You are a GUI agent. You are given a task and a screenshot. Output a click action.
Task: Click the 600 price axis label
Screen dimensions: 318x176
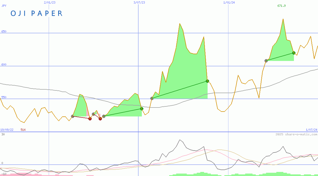4,64
